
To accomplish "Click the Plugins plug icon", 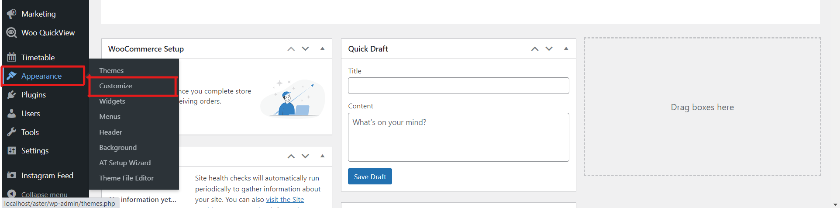I will (12, 95).
